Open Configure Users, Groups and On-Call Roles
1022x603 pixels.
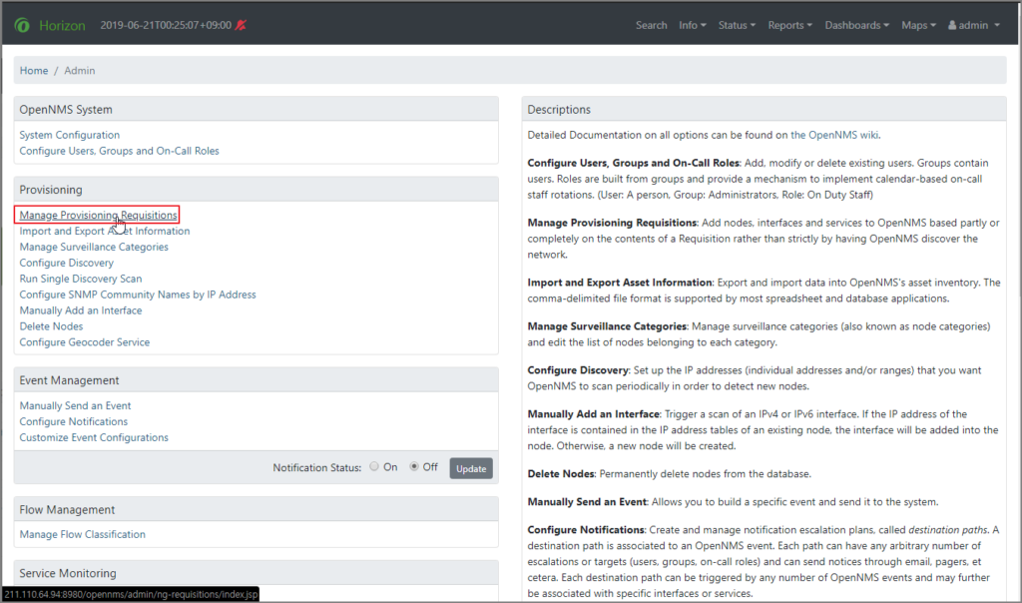(120, 151)
